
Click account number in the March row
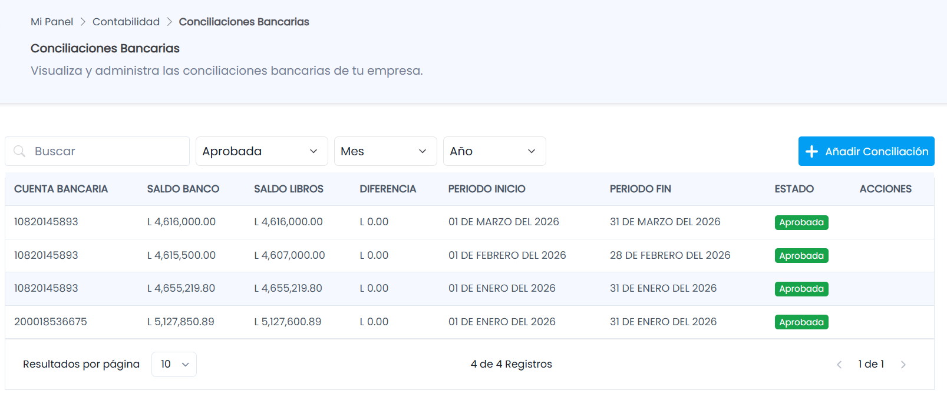(x=46, y=222)
